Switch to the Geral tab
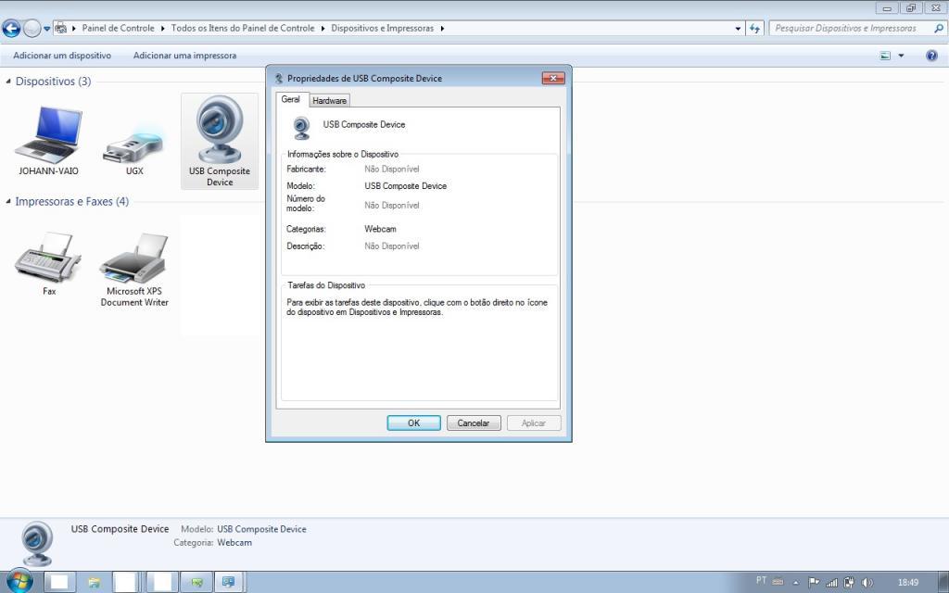The height and width of the screenshot is (593, 949). [x=291, y=99]
